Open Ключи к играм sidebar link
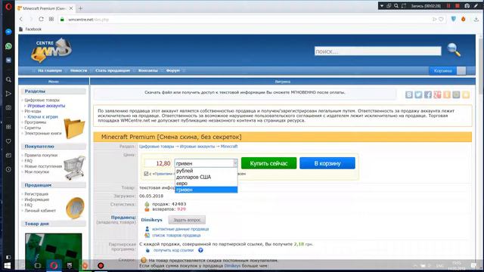 (x=42, y=117)
